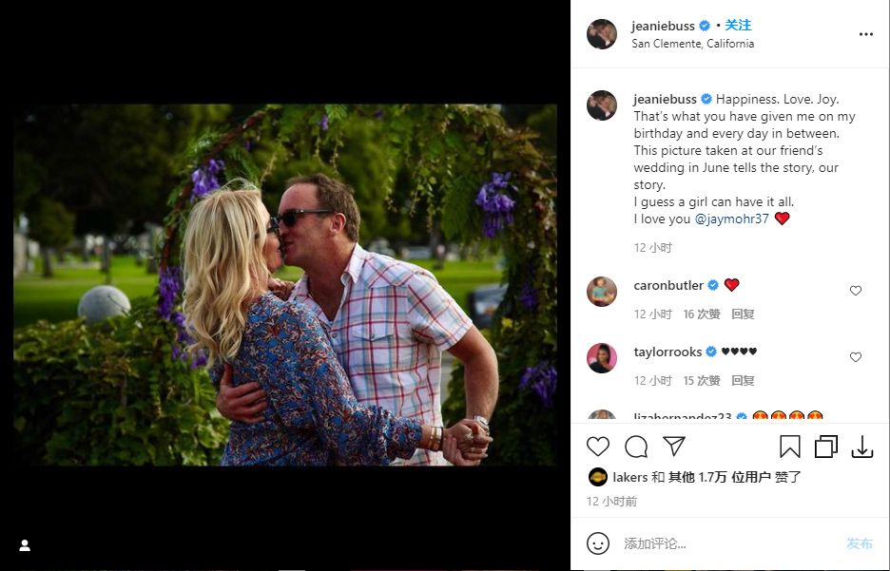This screenshot has width=890, height=571.
Task: Save post with the bookmark icon
Action: pos(790,447)
